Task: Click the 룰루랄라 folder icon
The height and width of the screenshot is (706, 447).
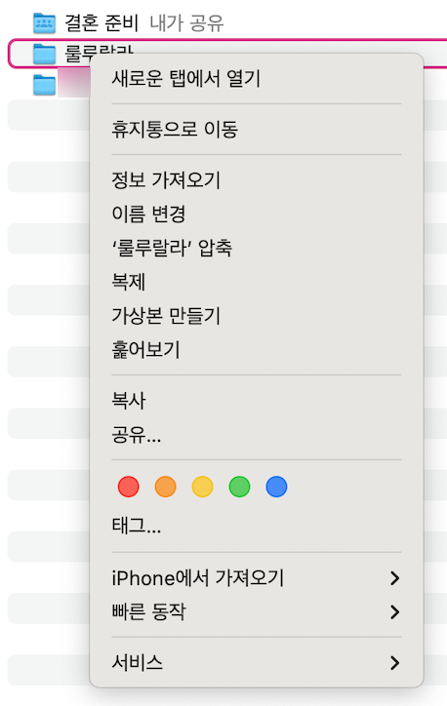Action: tap(45, 54)
